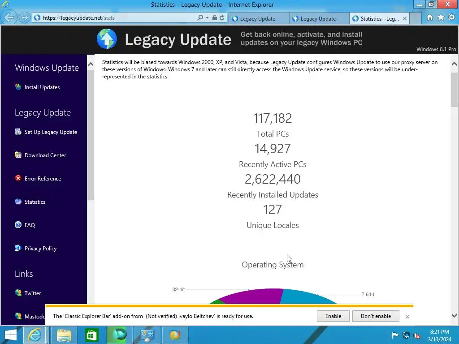The height and width of the screenshot is (344, 459).
Task: Click Internet Explorer on the taskbar
Action: tap(35, 335)
